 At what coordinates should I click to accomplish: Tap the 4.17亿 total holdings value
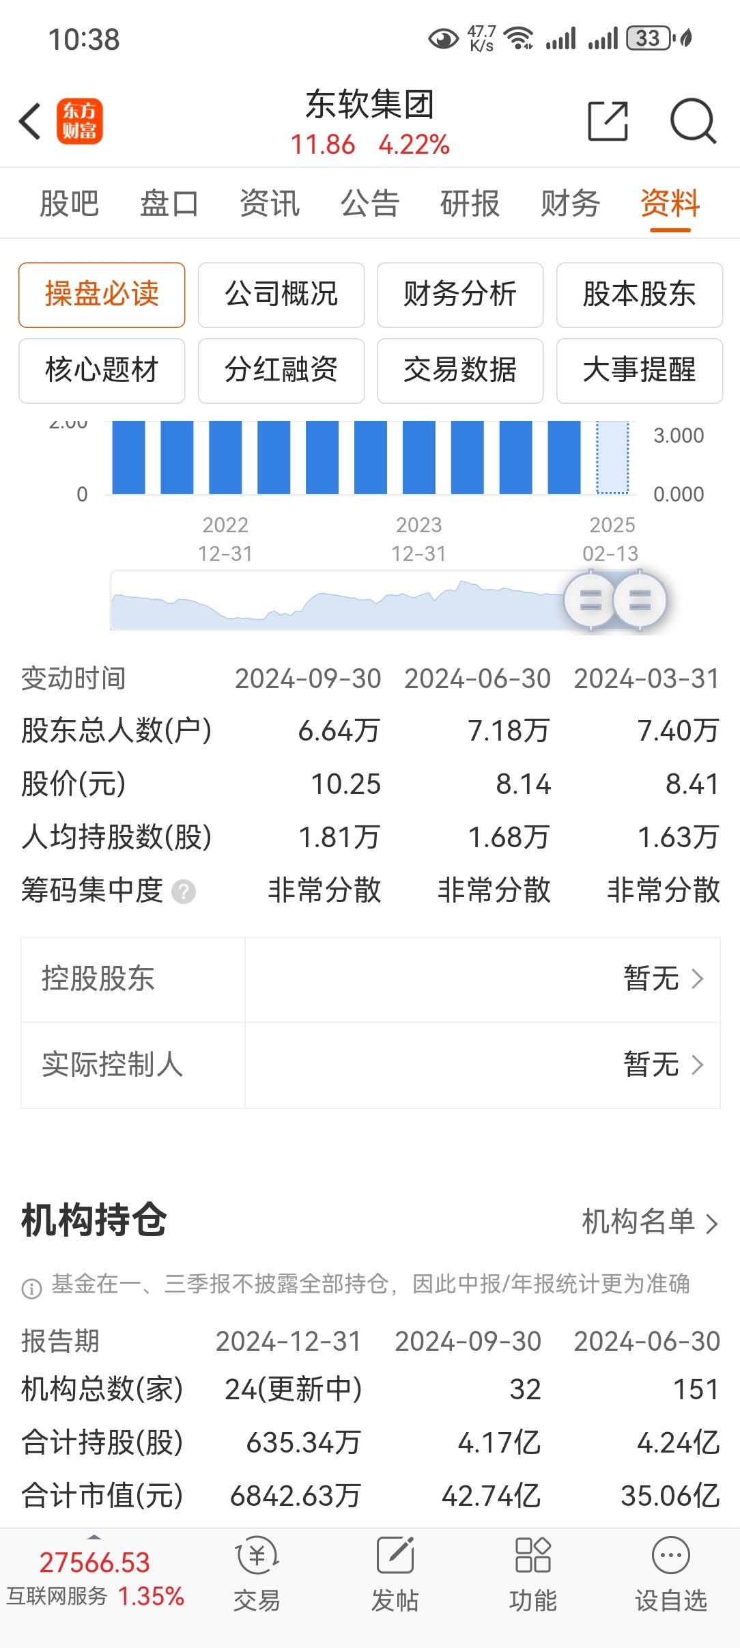click(x=500, y=1443)
